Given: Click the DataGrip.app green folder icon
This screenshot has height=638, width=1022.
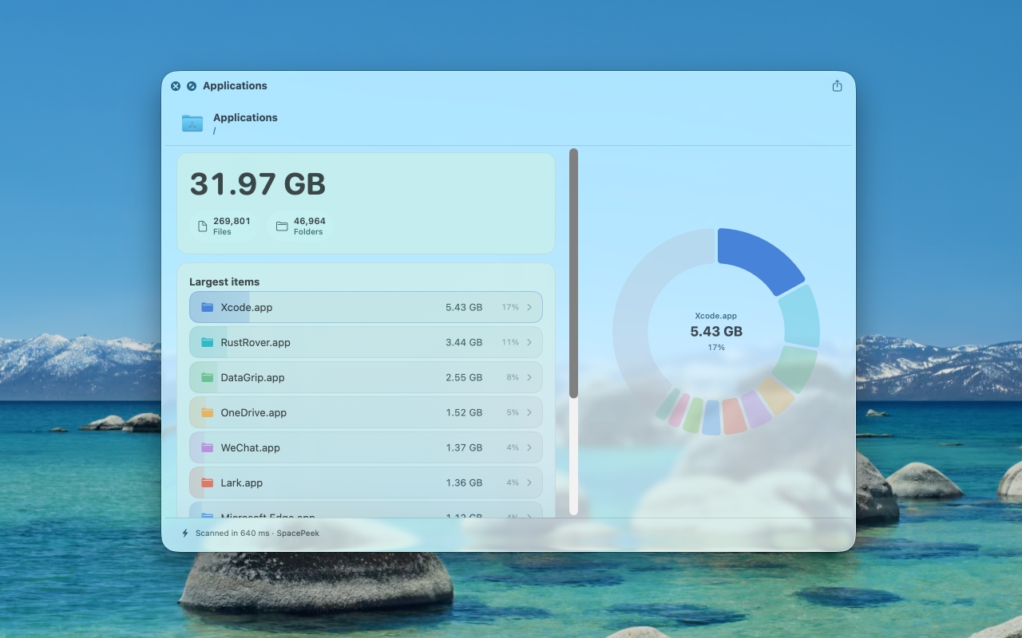Looking at the screenshot, I should point(208,377).
